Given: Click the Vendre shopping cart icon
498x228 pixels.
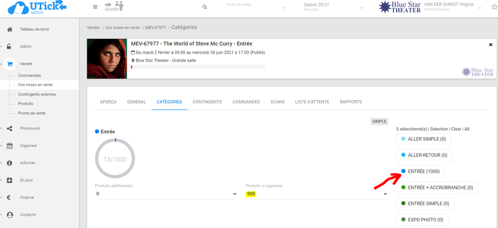Looking at the screenshot, I should (10, 64).
